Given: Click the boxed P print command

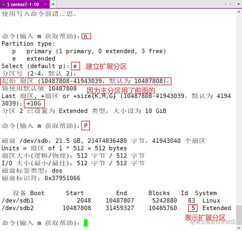Looking at the screenshot, I should [85, 126].
